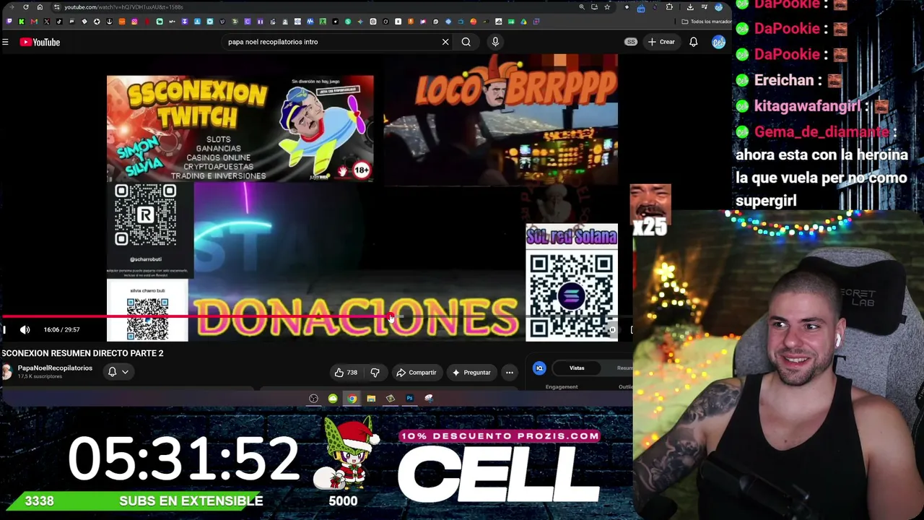Screen dimensions: 924x520
Task: Open the PapaNoelRecopilatorios channel avatar
Action: pos(6,372)
